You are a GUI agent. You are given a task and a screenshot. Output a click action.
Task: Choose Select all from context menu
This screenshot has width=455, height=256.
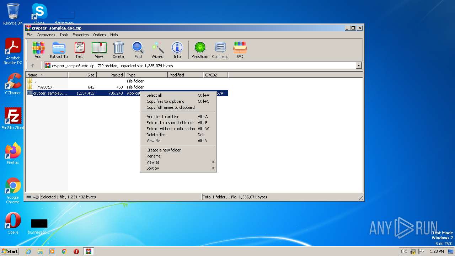178,95
